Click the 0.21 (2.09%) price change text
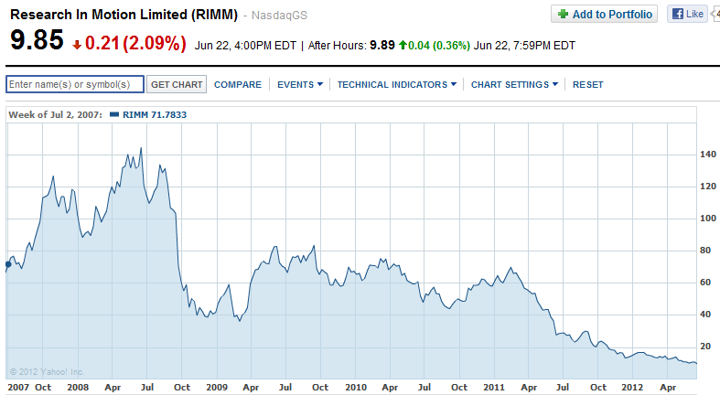720x395 pixels. (135, 43)
